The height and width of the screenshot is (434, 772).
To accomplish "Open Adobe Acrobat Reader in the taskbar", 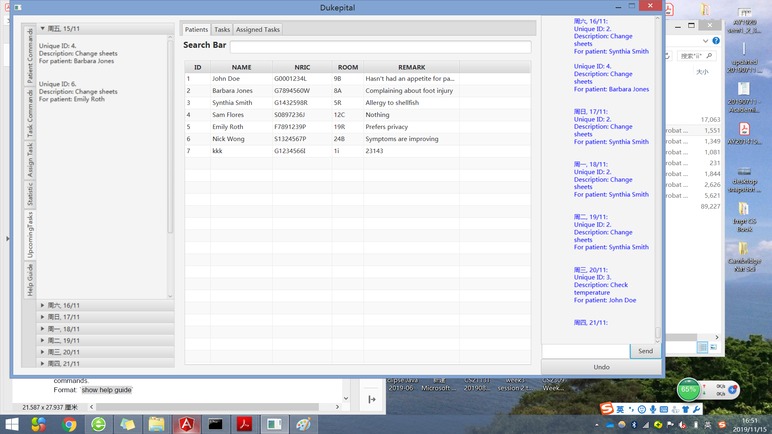I will tap(244, 424).
